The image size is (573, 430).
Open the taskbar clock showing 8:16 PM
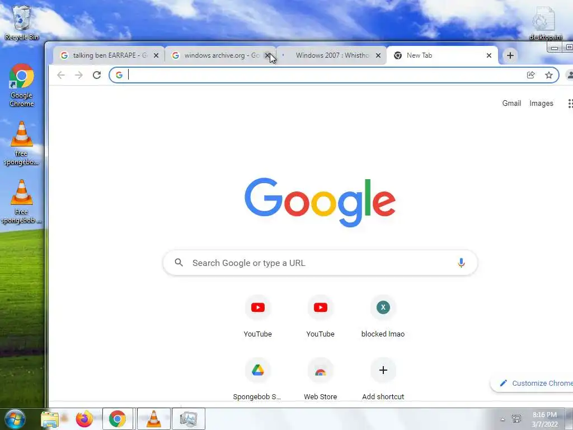click(x=545, y=419)
